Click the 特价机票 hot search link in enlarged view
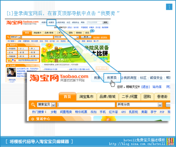The image size is (176, 147). click(x=81, y=112)
